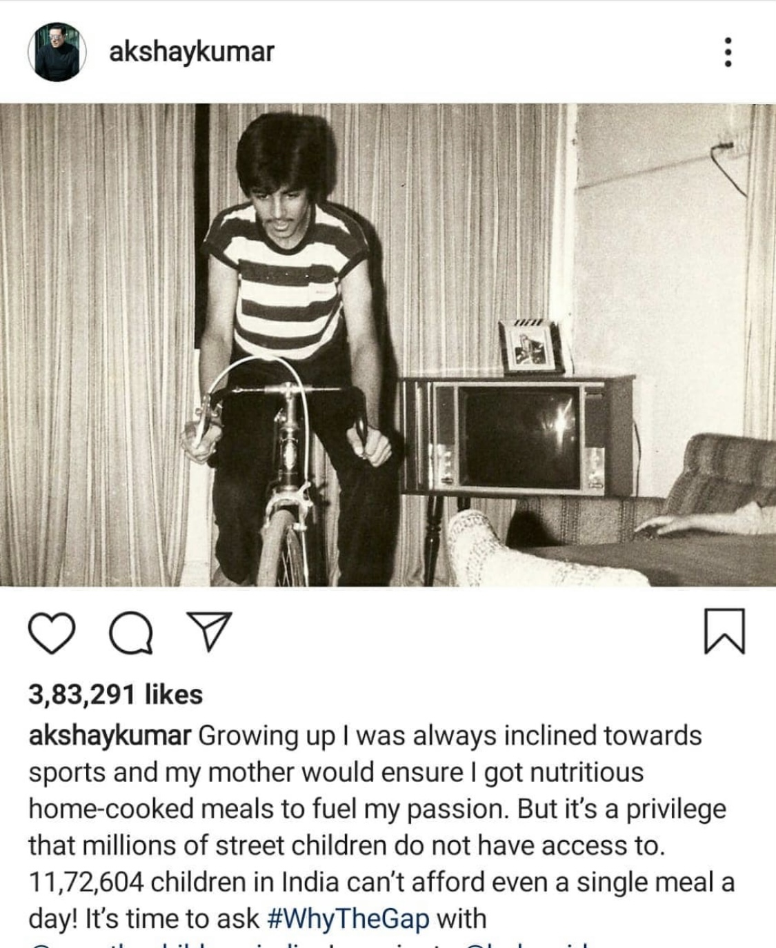This screenshot has height=948, width=776.
Task: Like the post with the heart icon
Action: (52, 633)
